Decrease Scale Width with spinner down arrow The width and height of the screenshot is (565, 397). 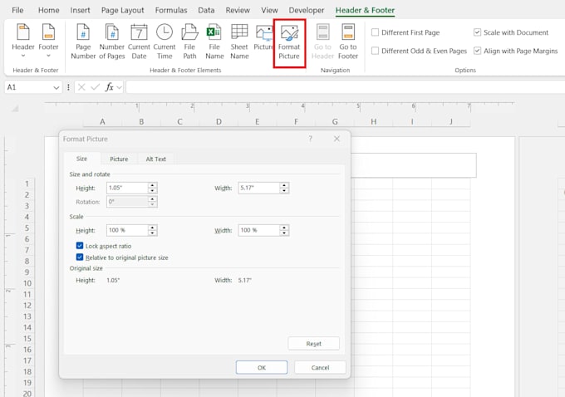coord(284,233)
